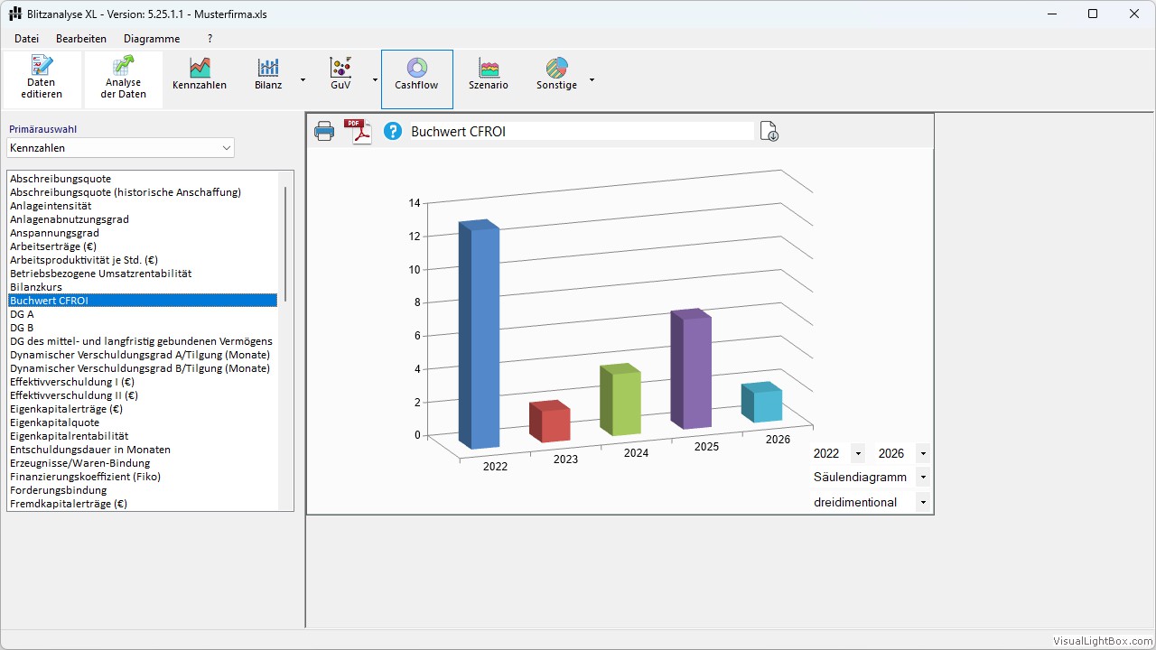
Task: Select the green 2024 bar
Action: [x=620, y=399]
